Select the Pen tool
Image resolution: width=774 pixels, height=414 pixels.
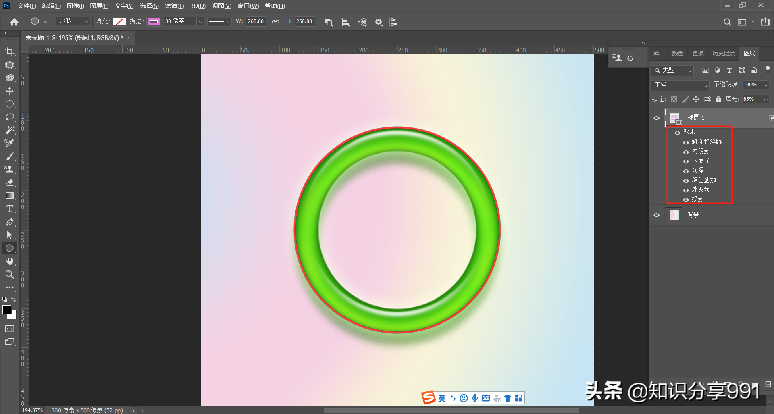[10, 222]
